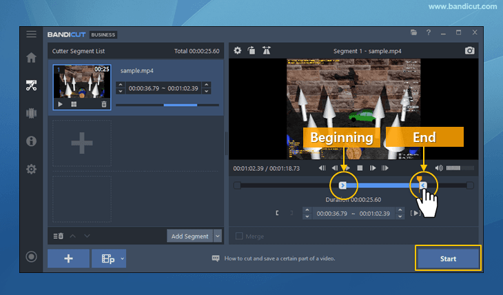
Task: Open the information sidebar icon
Action: [31, 141]
